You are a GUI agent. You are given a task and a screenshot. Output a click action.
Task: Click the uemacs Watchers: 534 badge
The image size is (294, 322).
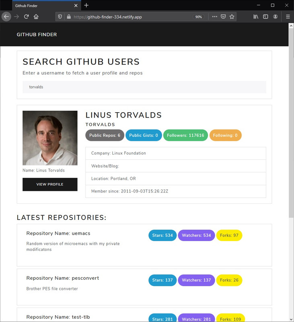(x=196, y=235)
